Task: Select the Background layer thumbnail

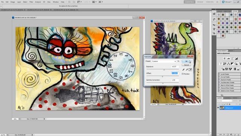Action: [222, 108]
